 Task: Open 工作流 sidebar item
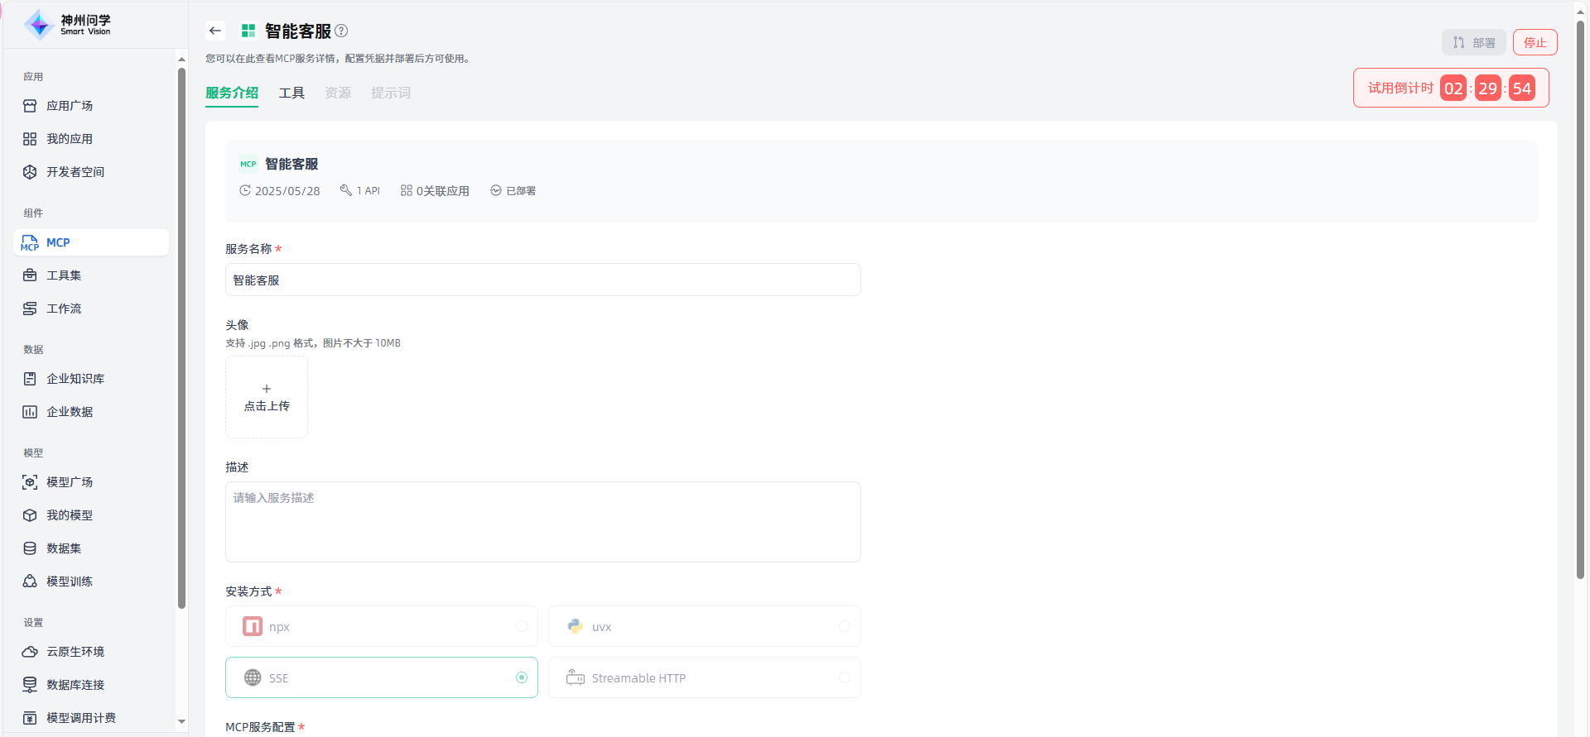[64, 309]
